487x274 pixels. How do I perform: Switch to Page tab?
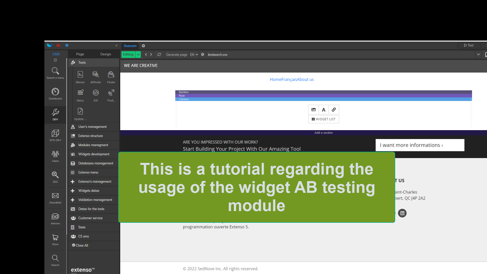pyautogui.click(x=80, y=54)
